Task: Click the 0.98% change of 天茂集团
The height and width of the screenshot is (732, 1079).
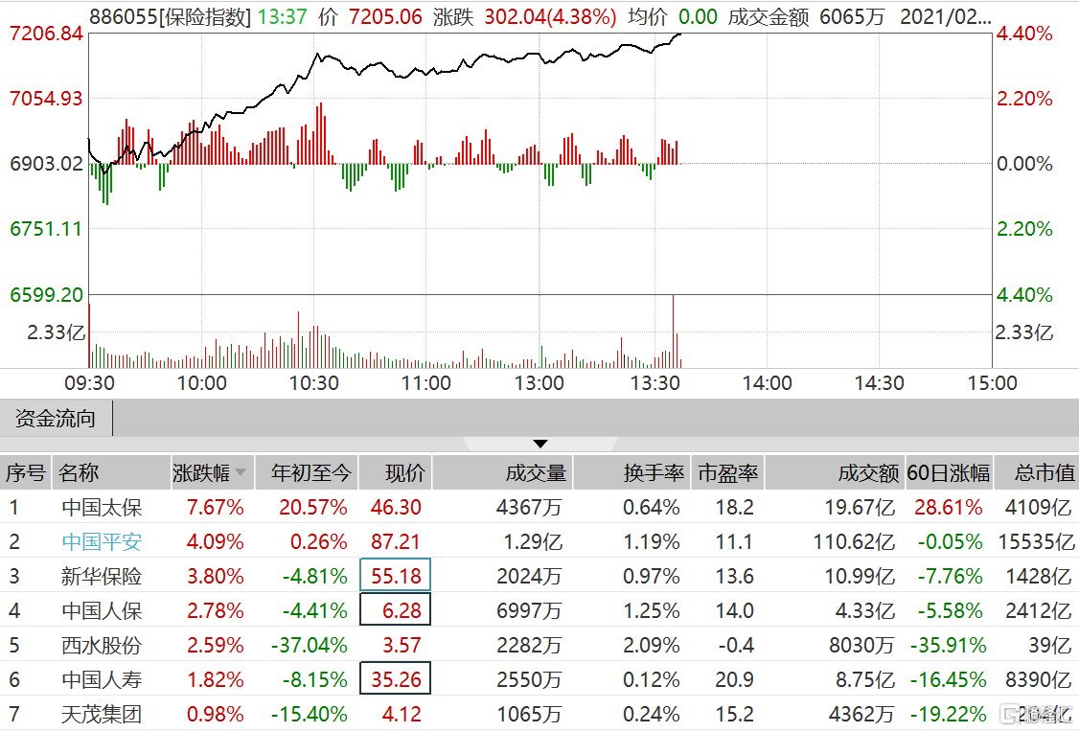Action: [216, 714]
